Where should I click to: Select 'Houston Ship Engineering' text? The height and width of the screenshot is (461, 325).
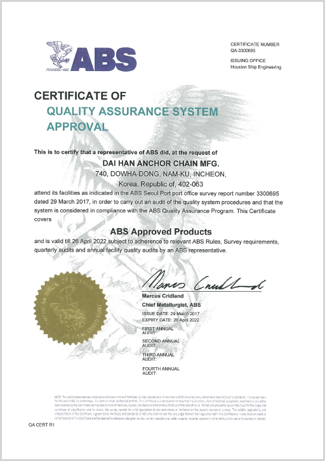coord(256,67)
